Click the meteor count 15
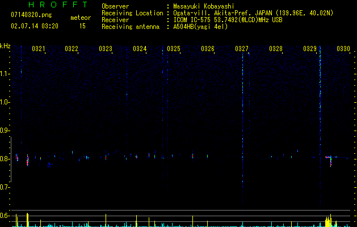 point(82,26)
